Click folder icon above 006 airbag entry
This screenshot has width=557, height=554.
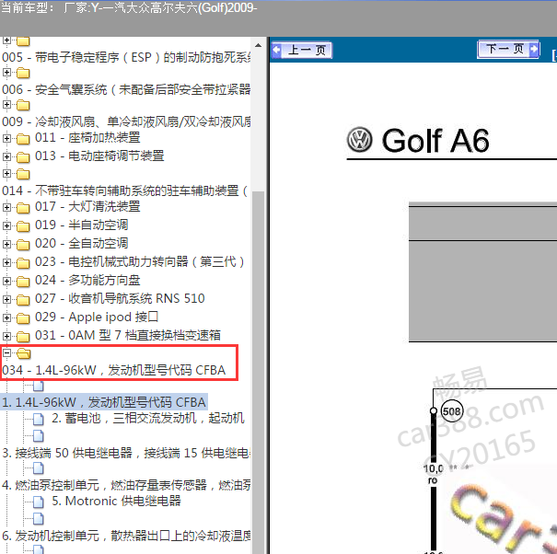pyautogui.click(x=23, y=73)
